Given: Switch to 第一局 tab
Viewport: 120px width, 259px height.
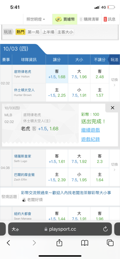Looking at the screenshot, I should click(x=34, y=32).
